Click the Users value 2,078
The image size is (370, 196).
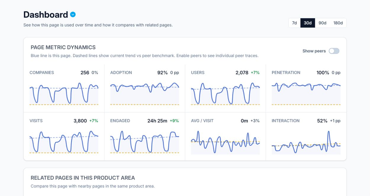click(x=242, y=73)
